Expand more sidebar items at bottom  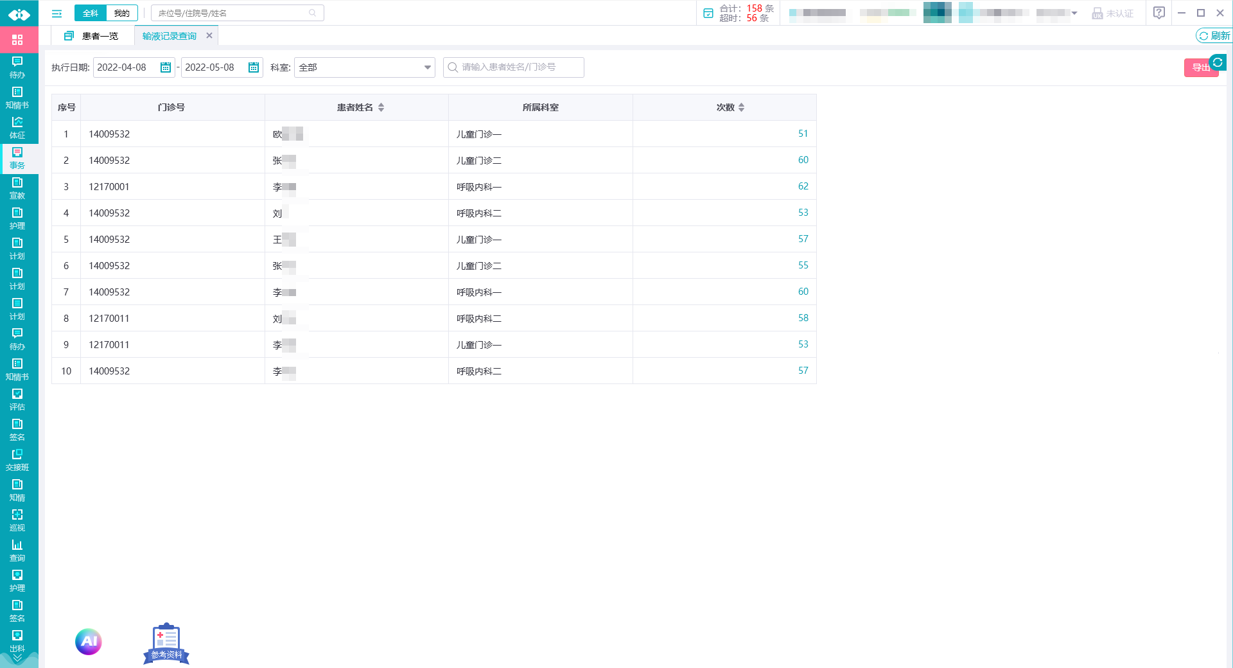(x=17, y=658)
